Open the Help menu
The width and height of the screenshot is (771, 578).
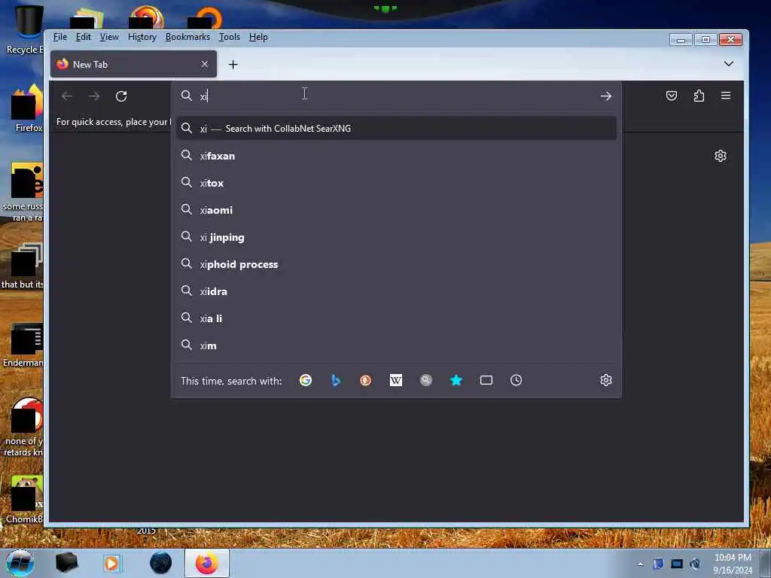point(258,38)
